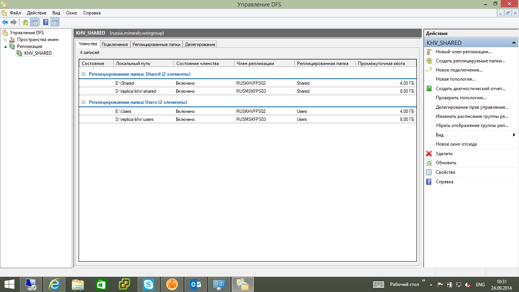The width and height of the screenshot is (519, 292).
Task: Sort by the Член репликации column header
Action: point(264,63)
